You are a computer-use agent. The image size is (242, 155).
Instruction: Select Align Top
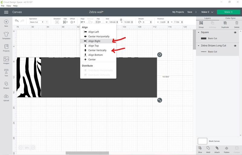pyautogui.click(x=98, y=46)
